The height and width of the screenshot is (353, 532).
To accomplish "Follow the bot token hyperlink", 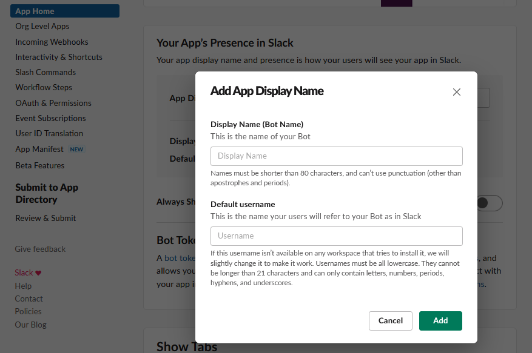I will pos(180,258).
